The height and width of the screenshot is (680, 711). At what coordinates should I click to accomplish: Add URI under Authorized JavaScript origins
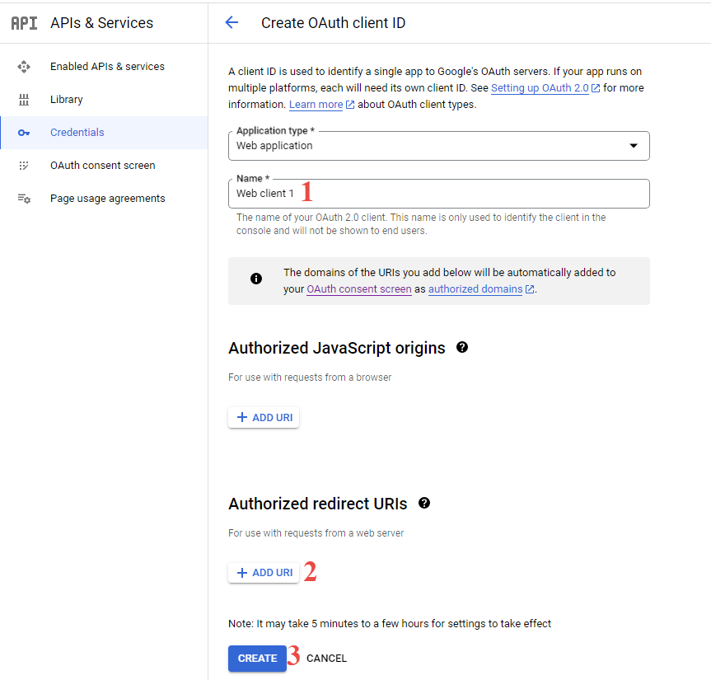pyautogui.click(x=264, y=417)
